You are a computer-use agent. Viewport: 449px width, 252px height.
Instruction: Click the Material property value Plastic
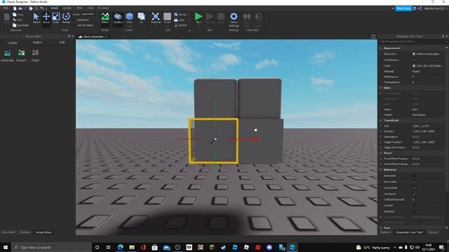click(x=416, y=71)
